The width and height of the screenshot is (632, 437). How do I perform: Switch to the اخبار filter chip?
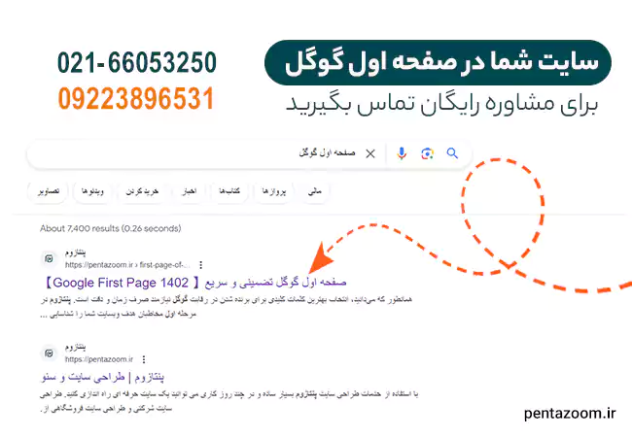pyautogui.click(x=189, y=191)
